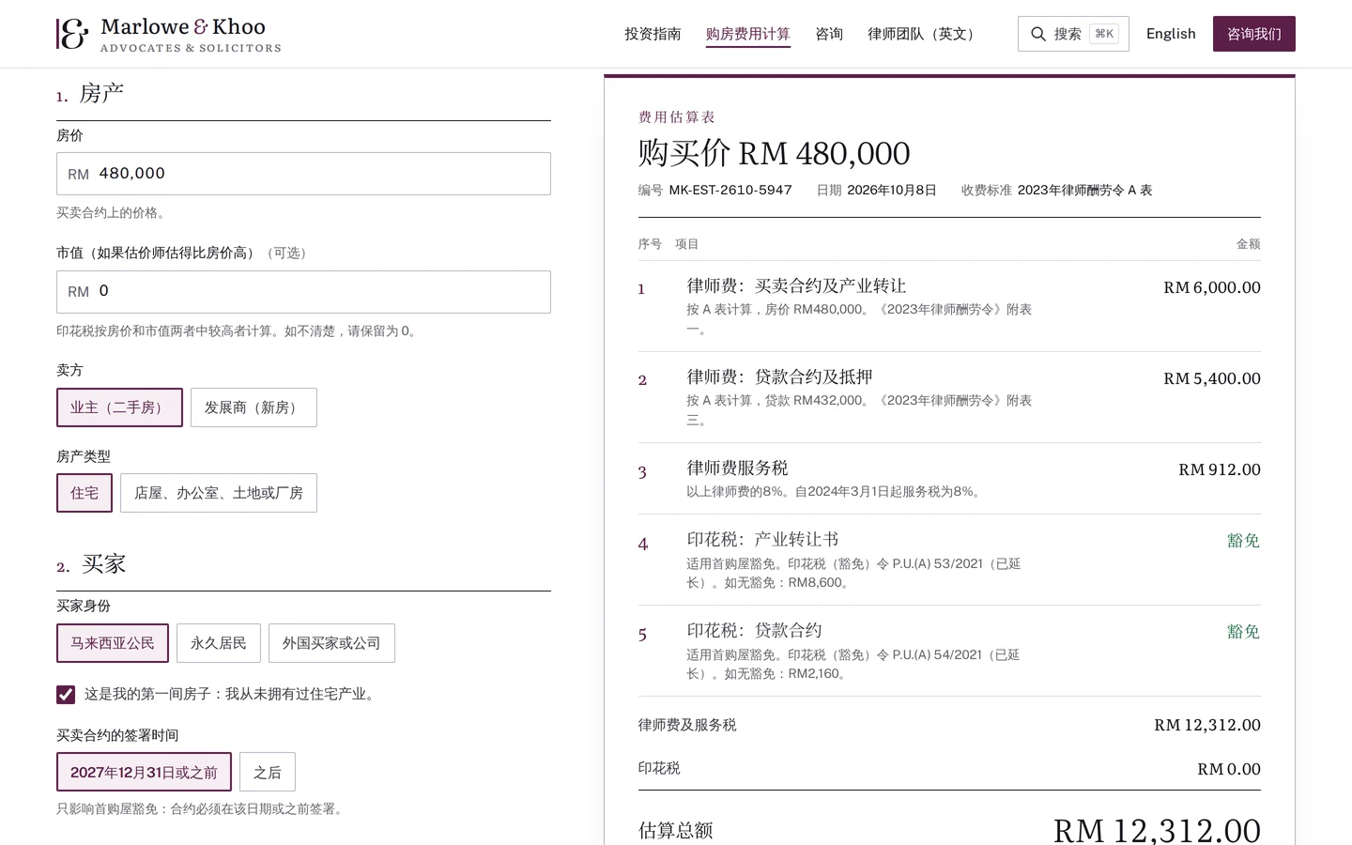This screenshot has width=1352, height=845.
Task: Click 豁免 in the 产业转让书 row
Action: coord(1244,541)
